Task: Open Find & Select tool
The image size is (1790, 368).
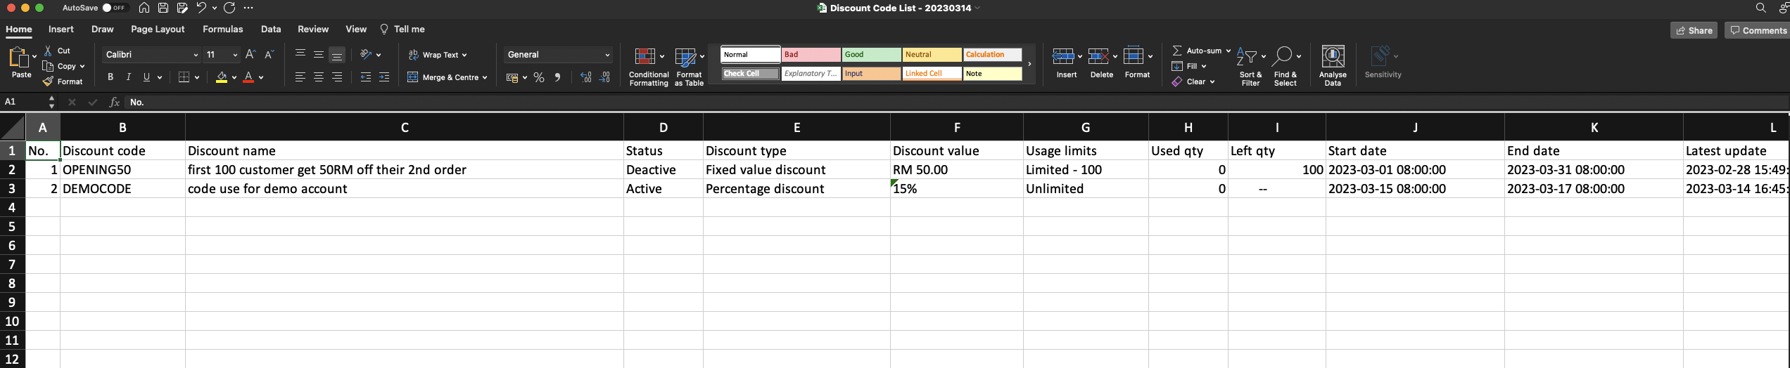Action: coord(1283,57)
